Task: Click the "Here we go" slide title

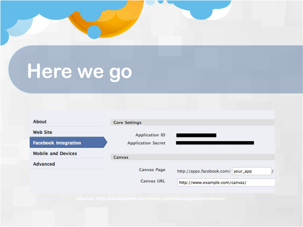Action: point(79,71)
